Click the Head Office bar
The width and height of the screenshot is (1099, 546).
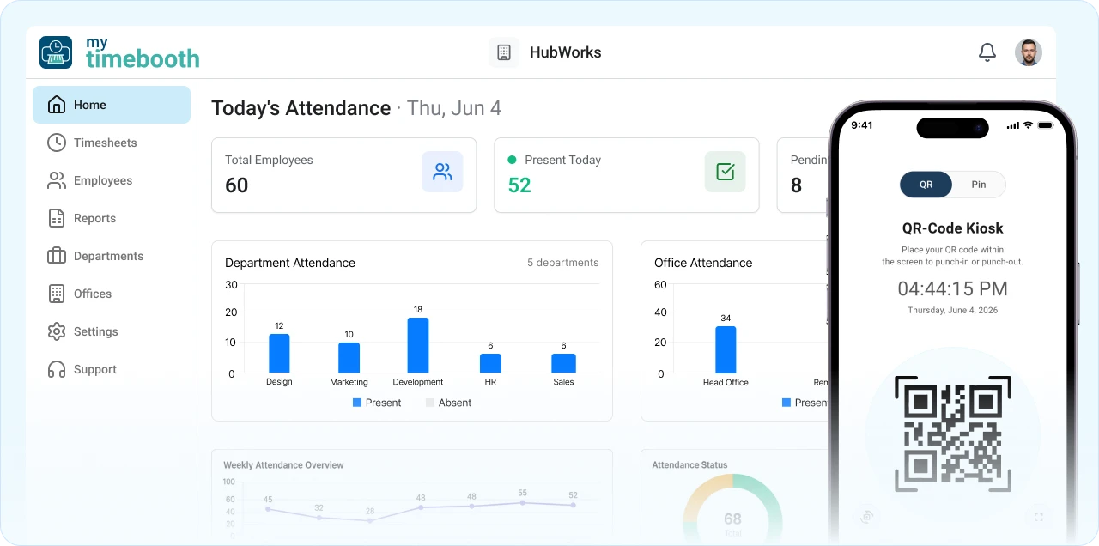[726, 349]
